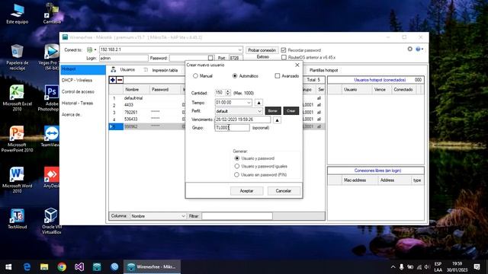This screenshot has width=488, height=274.
Task: Expand the Conect to address dropdown
Action: pyautogui.click(x=239, y=49)
